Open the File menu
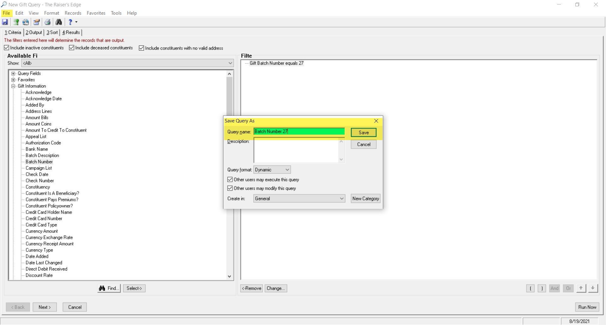 click(x=6, y=13)
